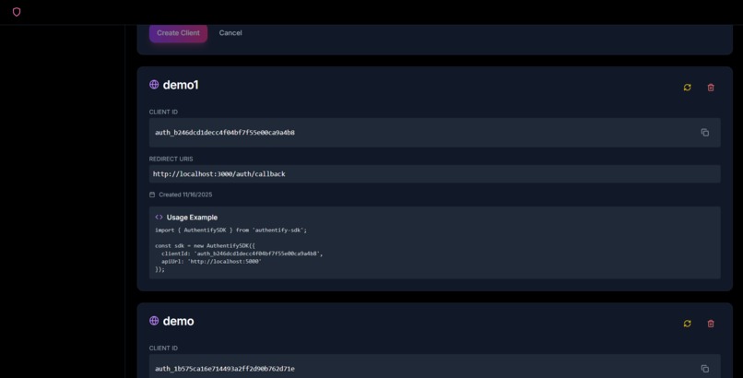The width and height of the screenshot is (743, 378).
Task: Delete the demo client
Action: point(711,324)
